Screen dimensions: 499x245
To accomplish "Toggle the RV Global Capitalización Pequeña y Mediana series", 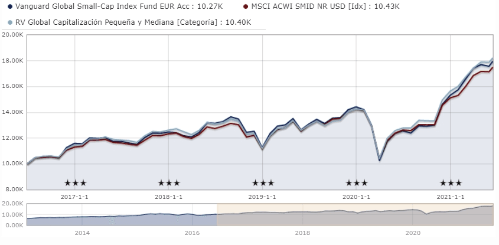I will click(x=133, y=22).
